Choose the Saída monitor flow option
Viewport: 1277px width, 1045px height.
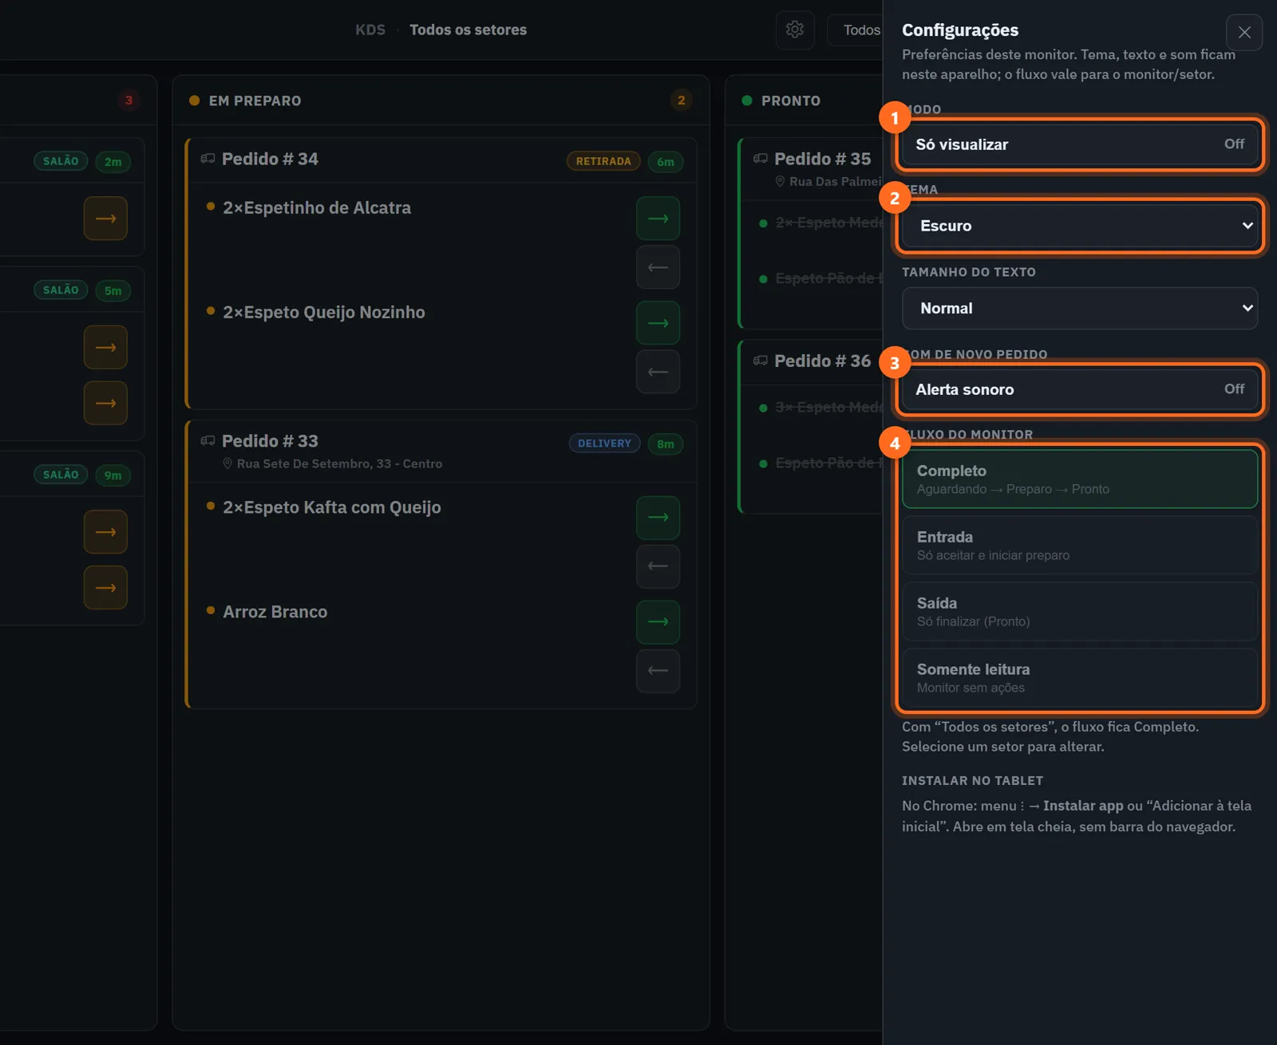point(1080,612)
